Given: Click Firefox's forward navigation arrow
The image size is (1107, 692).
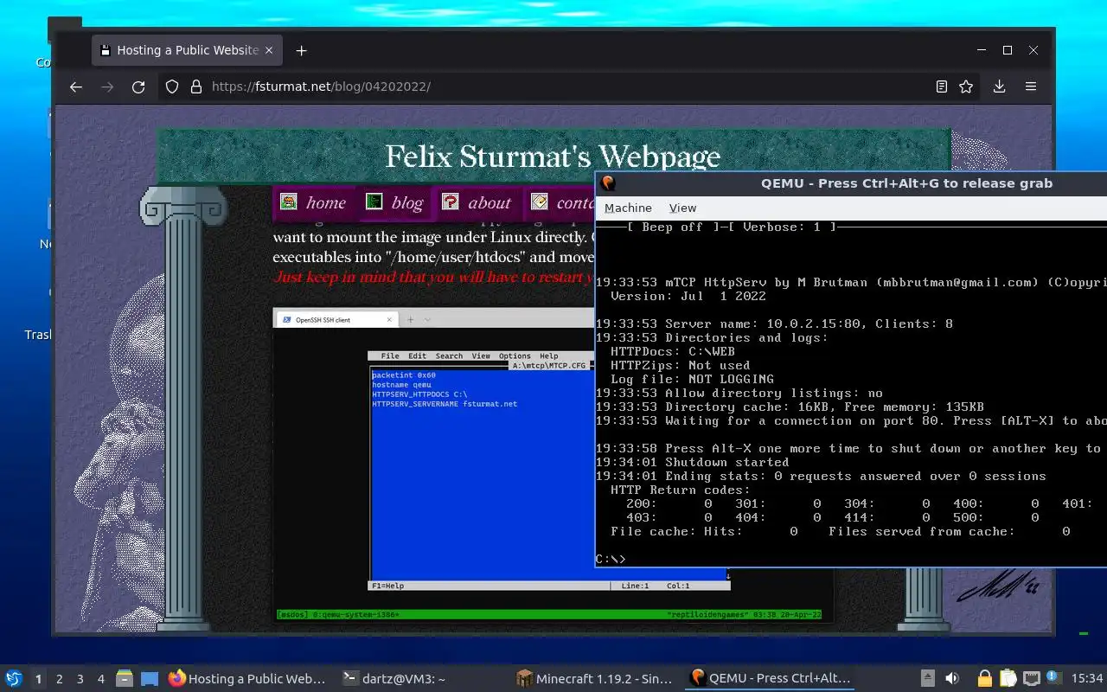Looking at the screenshot, I should [107, 86].
